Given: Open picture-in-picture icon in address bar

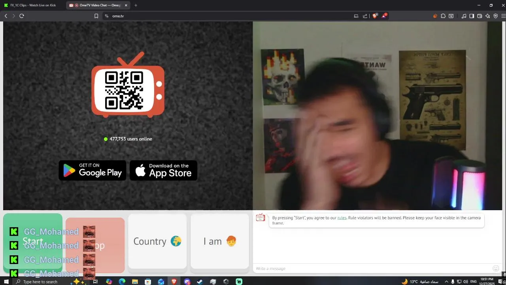Looking at the screenshot, I should coord(356,16).
